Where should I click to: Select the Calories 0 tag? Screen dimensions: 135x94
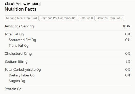86,18
